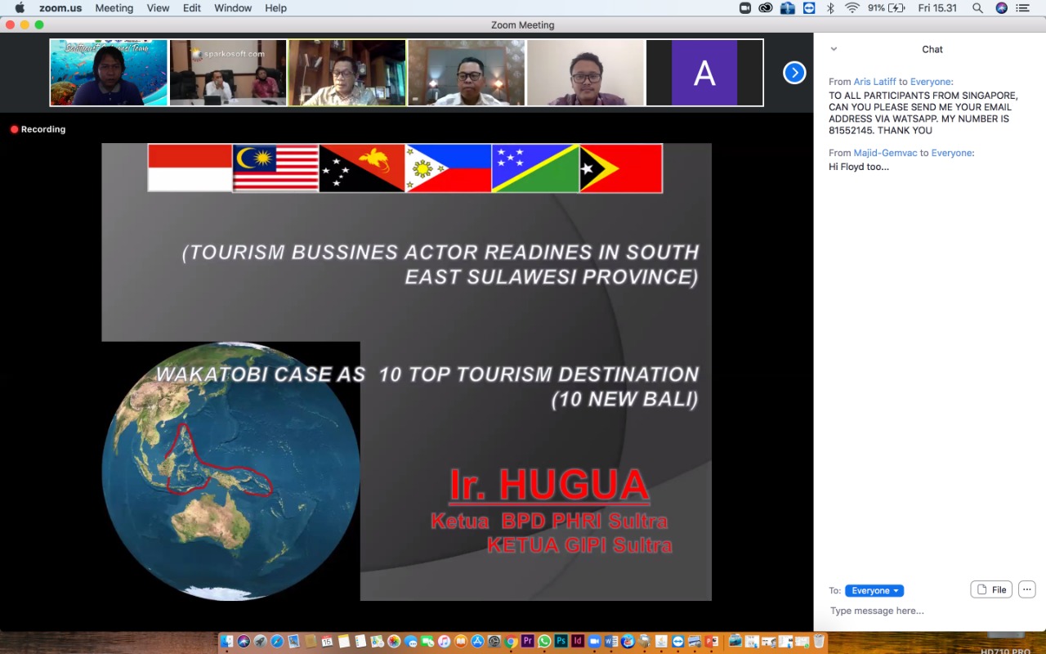Open the chat more options ellipsis

[x=1027, y=589]
